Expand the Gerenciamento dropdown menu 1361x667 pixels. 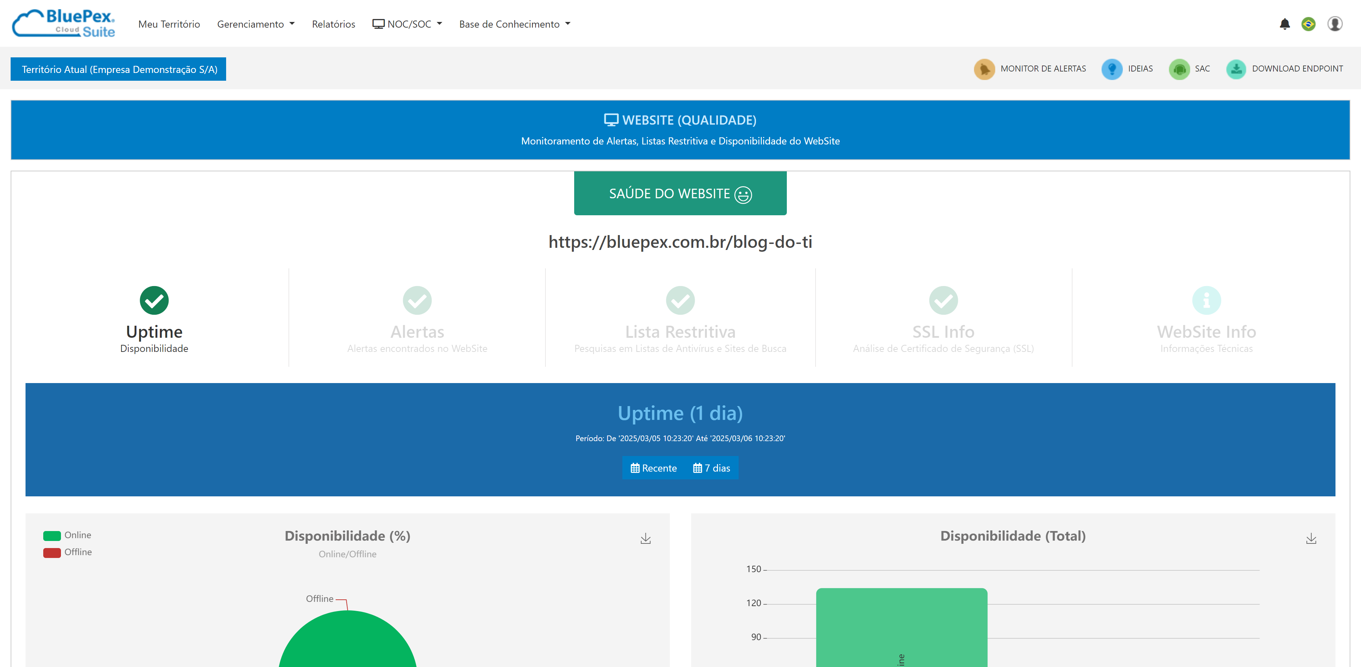coord(256,24)
